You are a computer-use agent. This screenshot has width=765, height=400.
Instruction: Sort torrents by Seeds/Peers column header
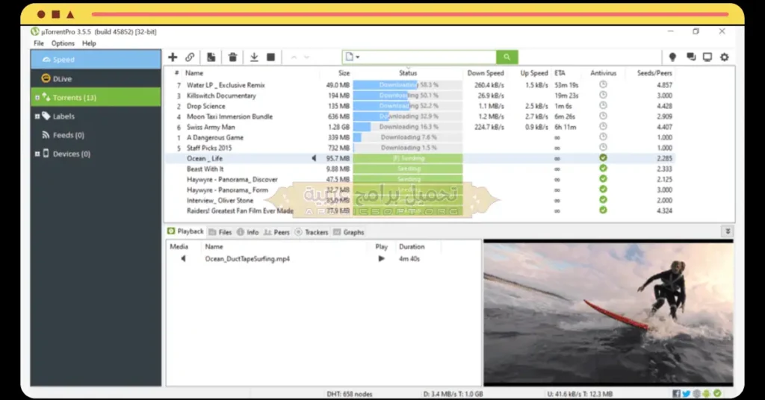coord(654,73)
